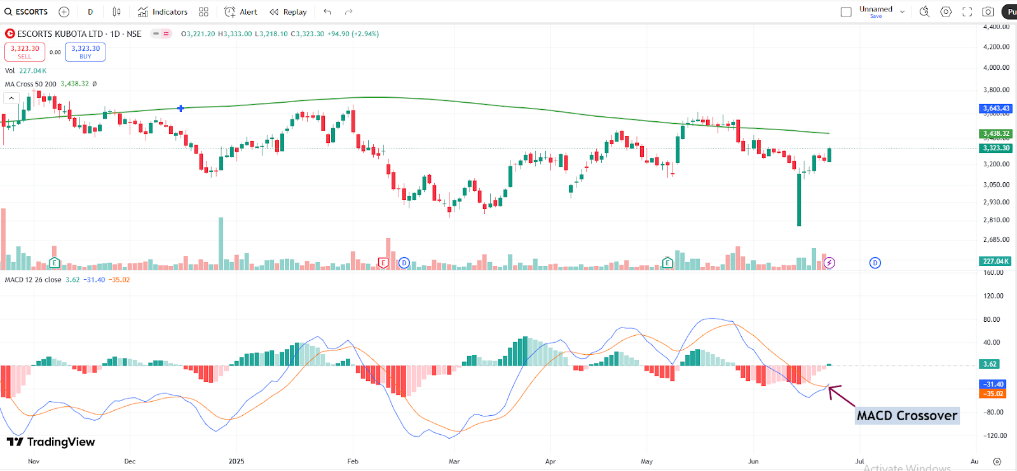Click the 3,438.32 green MA price label

[x=996, y=133]
